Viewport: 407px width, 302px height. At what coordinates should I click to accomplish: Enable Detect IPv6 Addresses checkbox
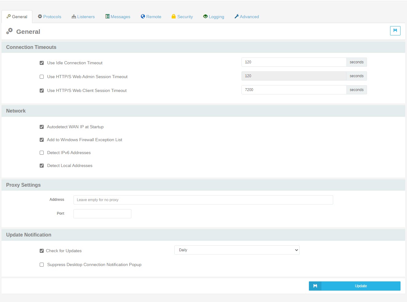(42, 153)
